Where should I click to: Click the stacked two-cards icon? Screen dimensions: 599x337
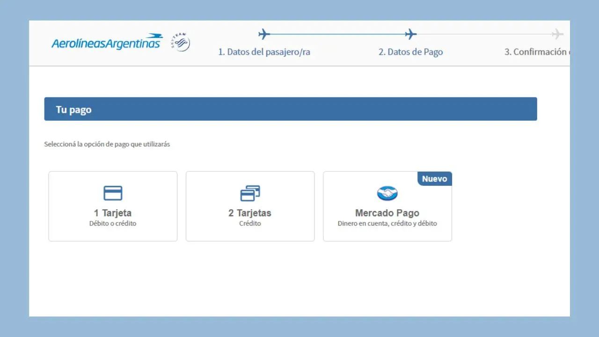pyautogui.click(x=250, y=193)
